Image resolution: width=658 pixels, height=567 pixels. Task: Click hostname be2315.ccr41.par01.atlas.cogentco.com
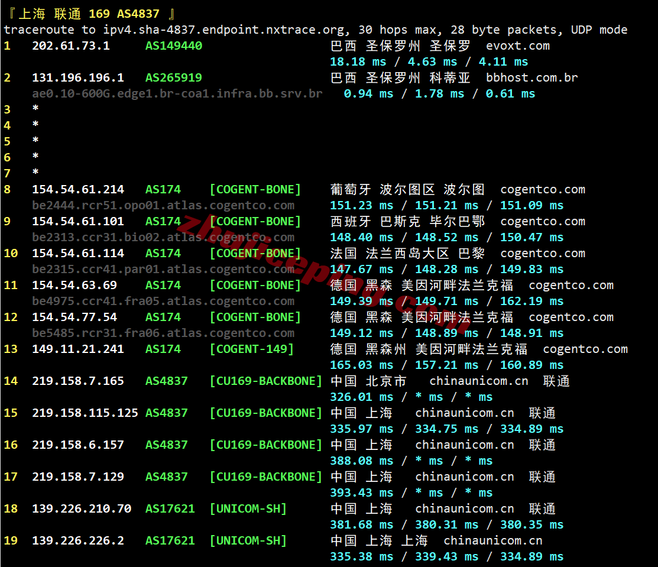163,269
